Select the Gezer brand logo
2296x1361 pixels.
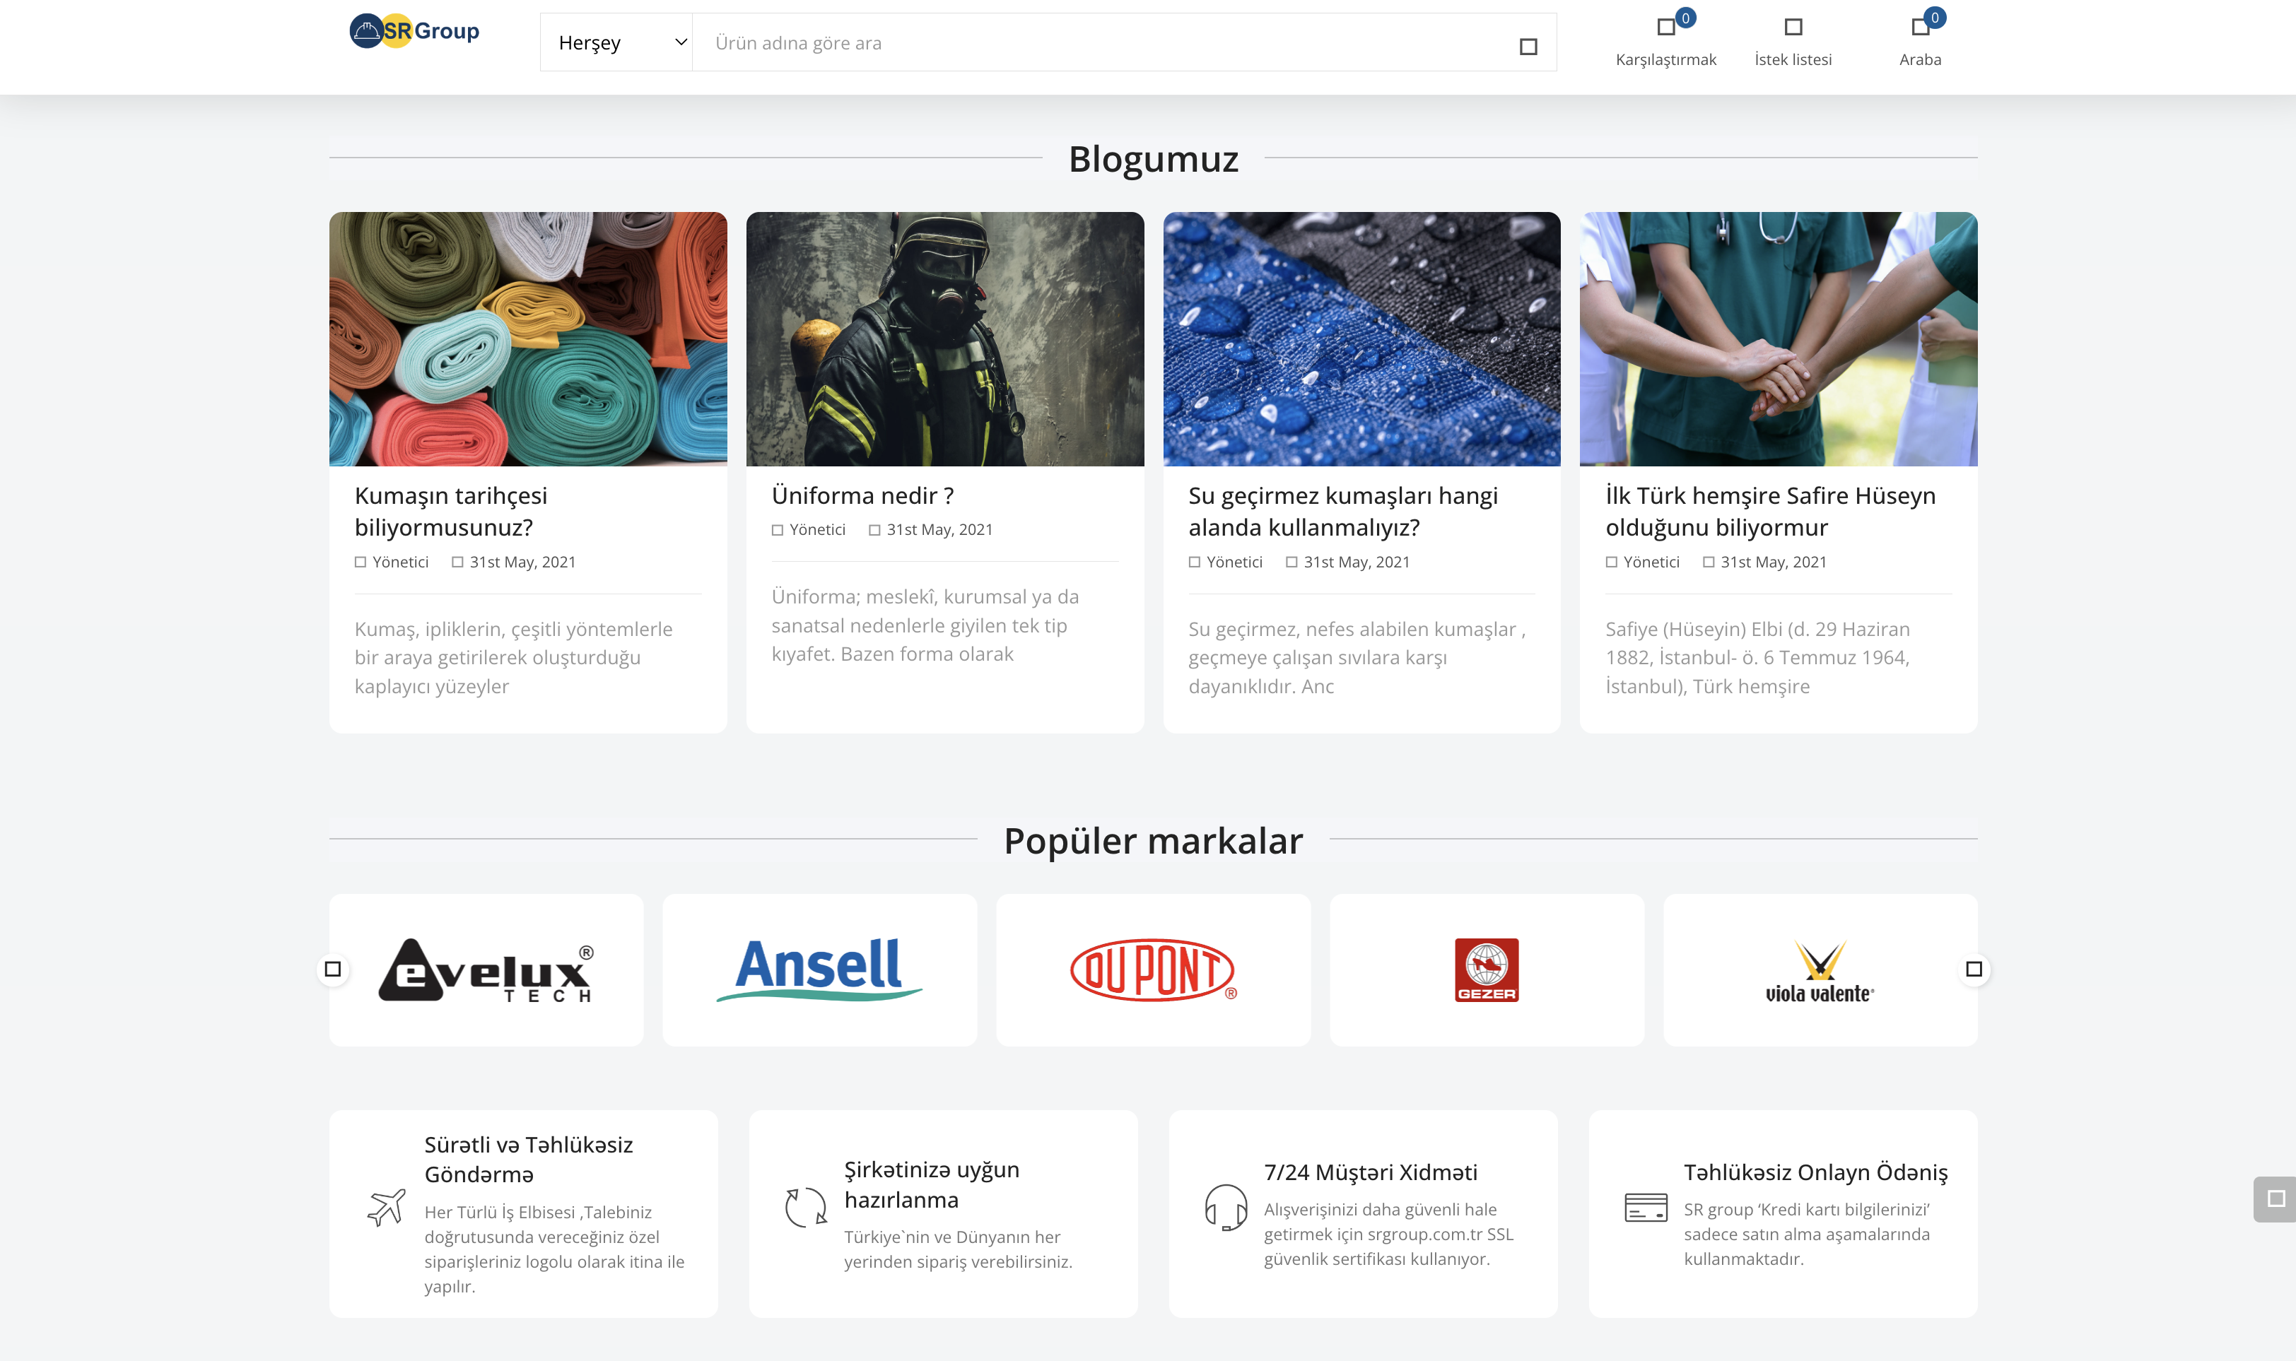tap(1486, 970)
